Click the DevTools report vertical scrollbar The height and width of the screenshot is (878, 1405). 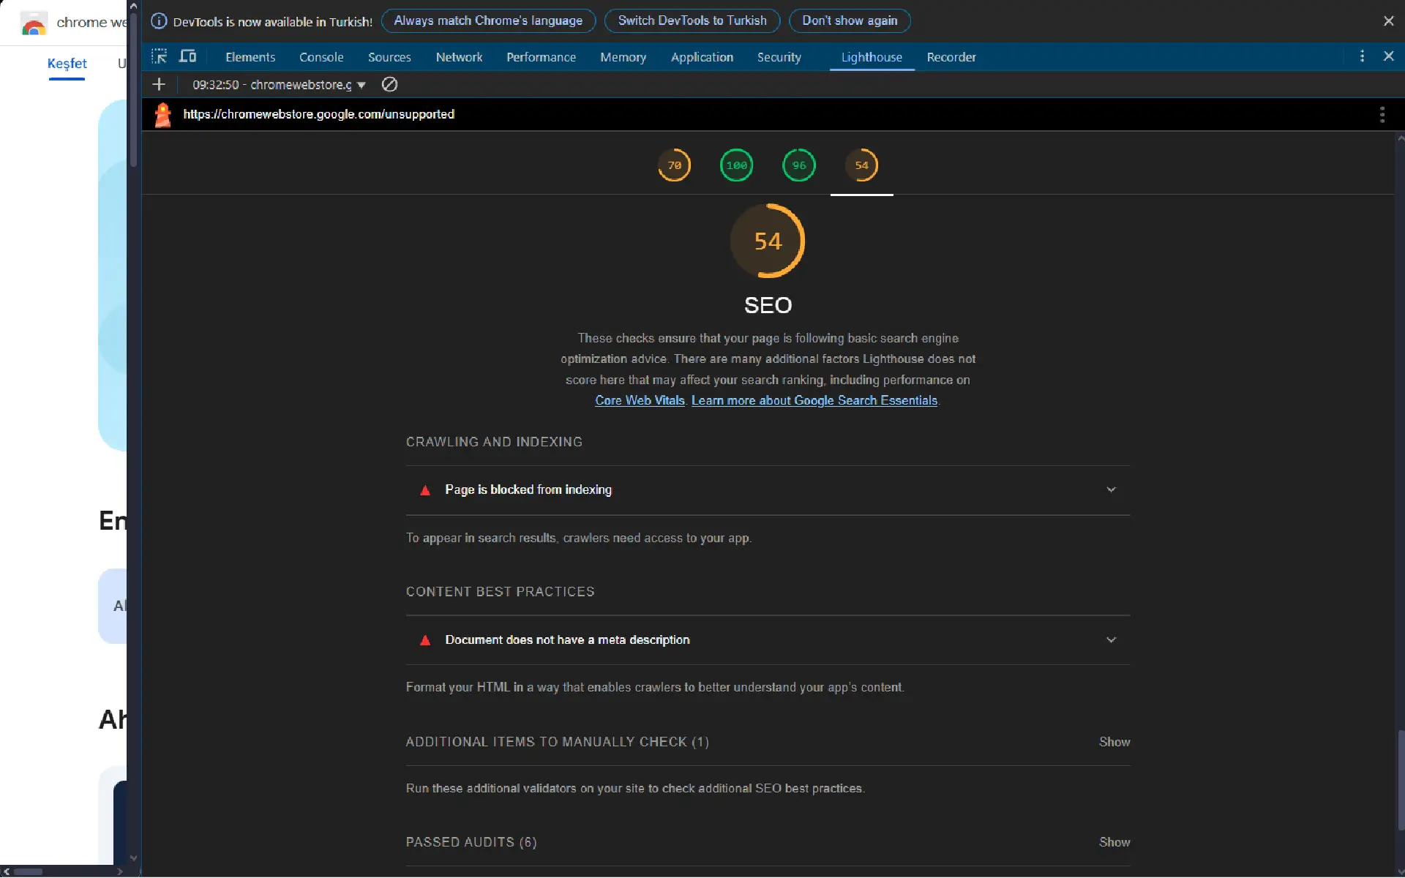[x=1400, y=779]
